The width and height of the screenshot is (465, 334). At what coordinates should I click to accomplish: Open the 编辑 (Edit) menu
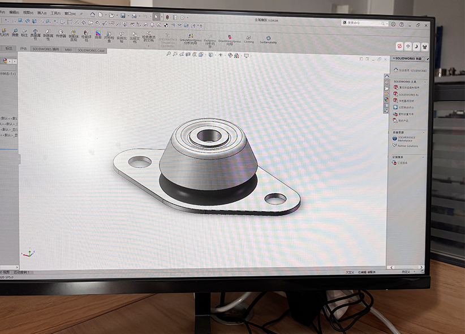14,12
